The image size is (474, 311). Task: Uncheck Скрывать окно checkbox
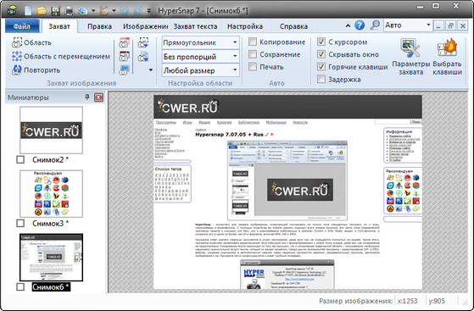click(321, 54)
